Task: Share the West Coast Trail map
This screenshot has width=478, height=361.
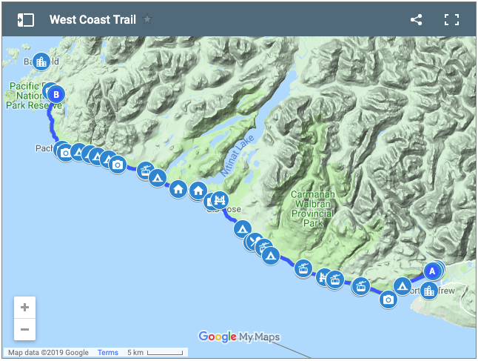Action: point(416,20)
